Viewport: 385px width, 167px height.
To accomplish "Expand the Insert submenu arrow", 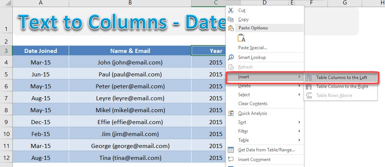I will [299, 77].
